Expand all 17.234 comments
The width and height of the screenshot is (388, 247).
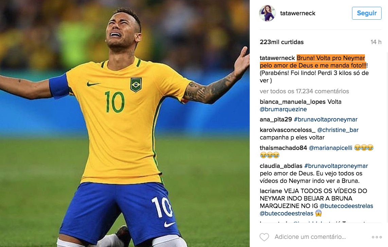click(x=304, y=91)
